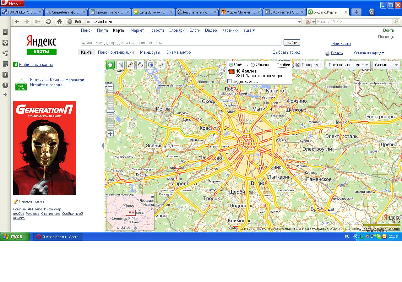
Task: Switch to the CergioLimo browser tab
Action: (x=153, y=12)
